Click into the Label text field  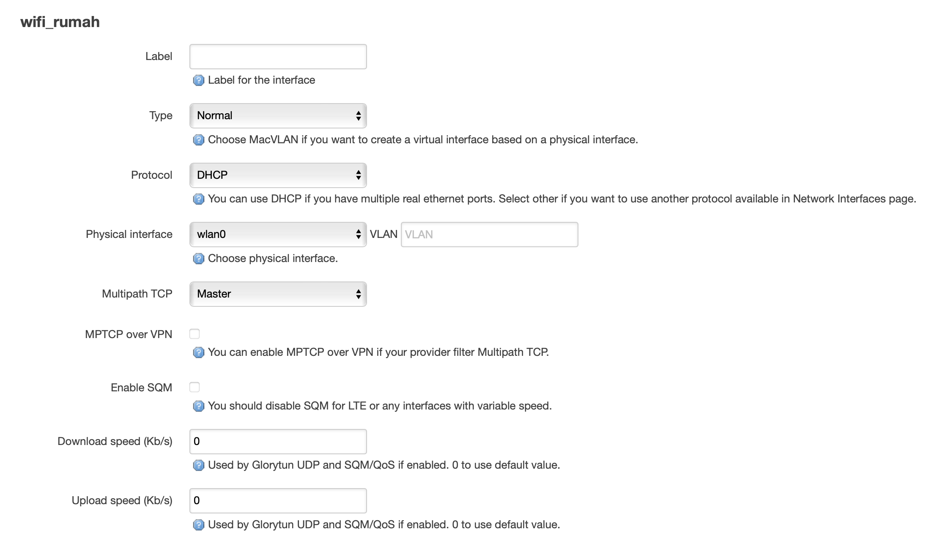278,57
